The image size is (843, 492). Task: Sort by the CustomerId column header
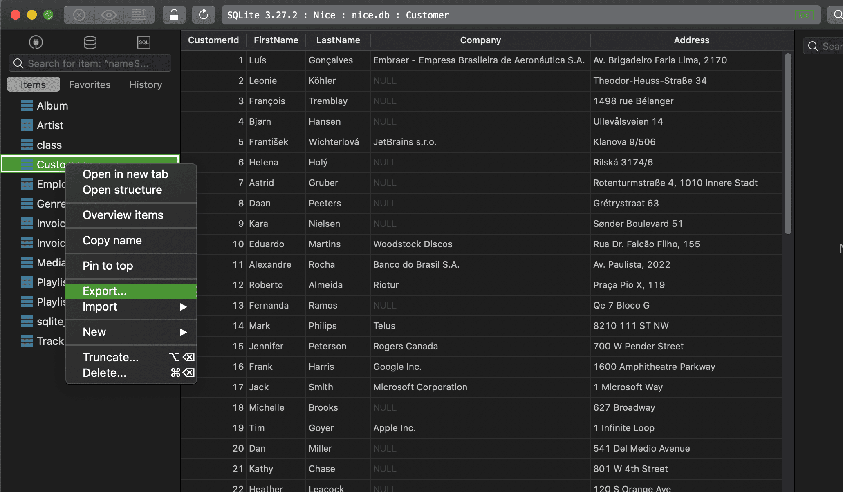coord(213,40)
